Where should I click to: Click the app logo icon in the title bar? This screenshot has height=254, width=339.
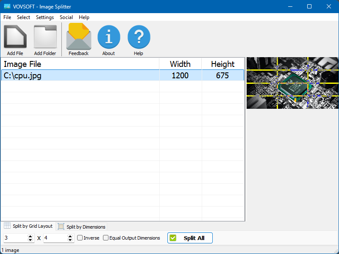6,6
